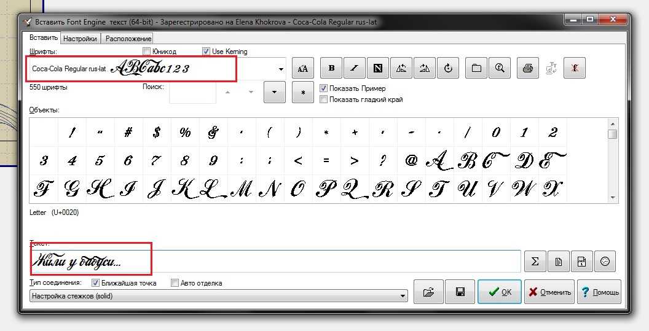Select the @ glyph in the objects grid
The image size is (649, 331).
click(411, 160)
